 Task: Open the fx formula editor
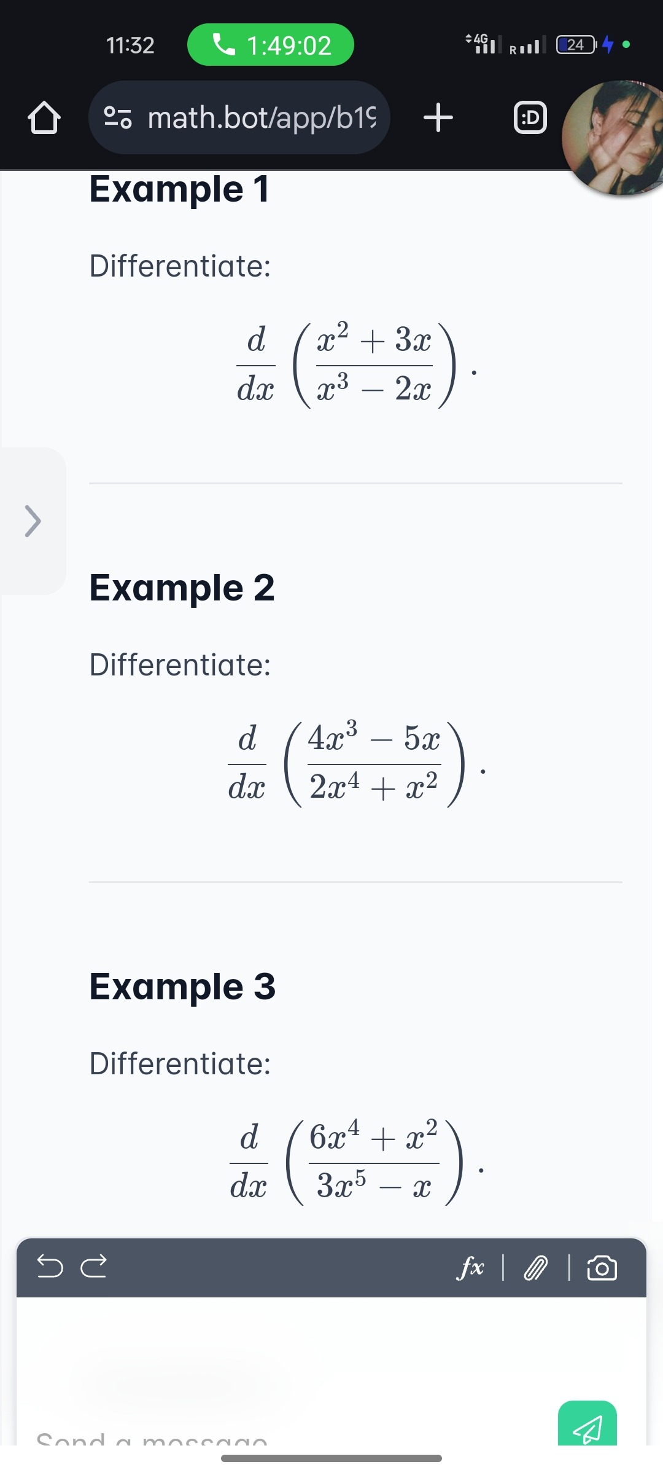click(x=471, y=1267)
